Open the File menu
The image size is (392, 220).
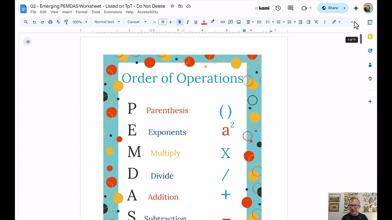tap(33, 12)
